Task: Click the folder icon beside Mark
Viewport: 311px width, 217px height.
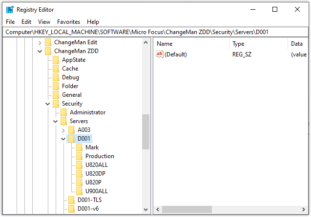Action: [79, 147]
